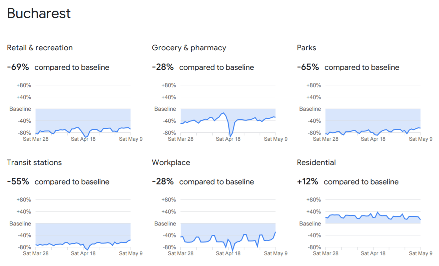Click the -69% retail percentage value
Screen dimensions: 439x266
coord(18,67)
